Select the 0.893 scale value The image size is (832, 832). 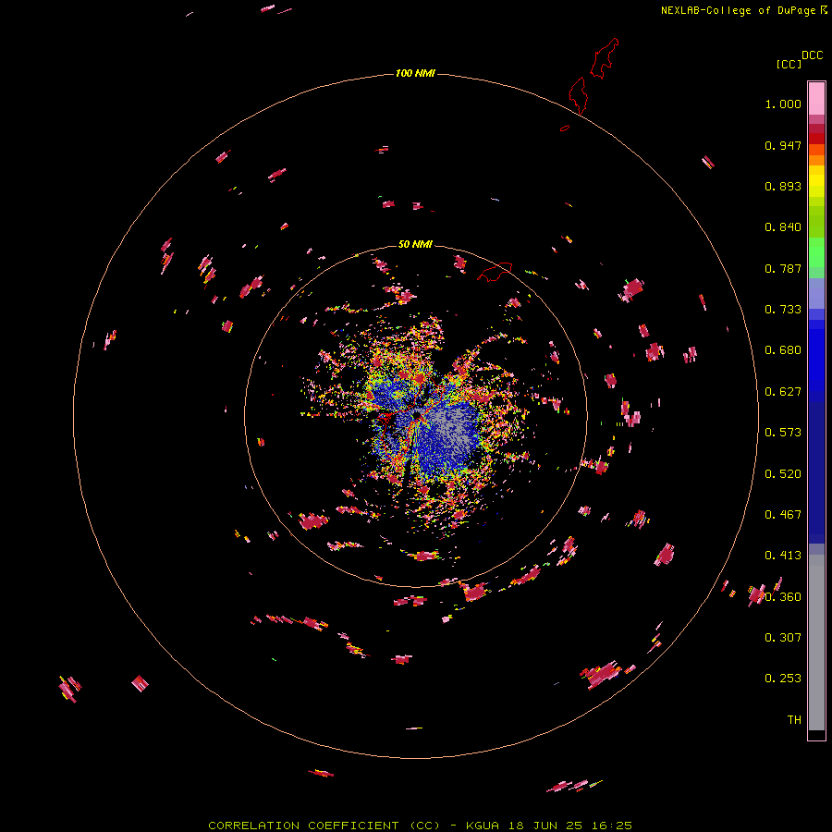[x=783, y=186]
